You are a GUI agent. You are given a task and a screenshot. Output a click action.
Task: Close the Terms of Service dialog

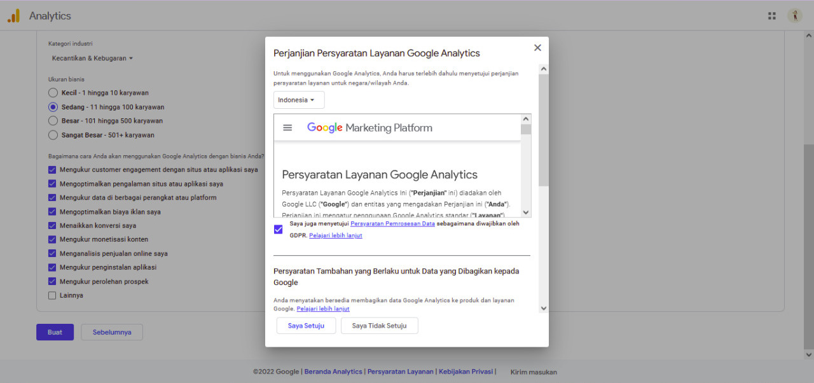click(x=537, y=48)
